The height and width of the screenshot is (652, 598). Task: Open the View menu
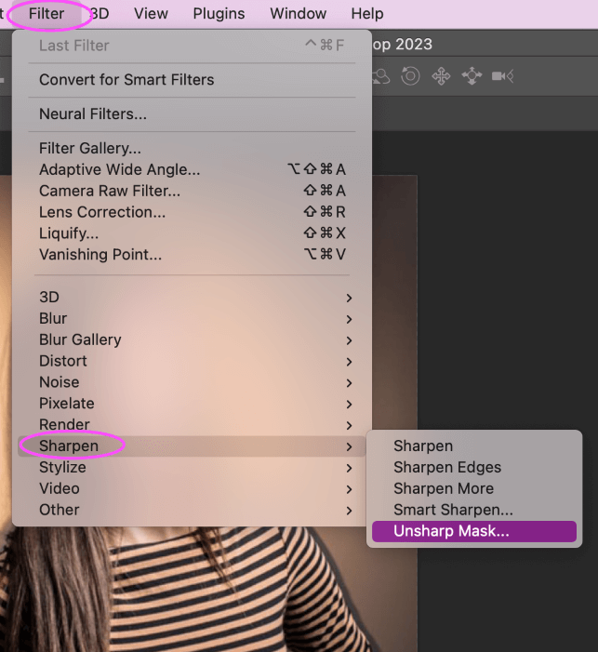click(151, 14)
